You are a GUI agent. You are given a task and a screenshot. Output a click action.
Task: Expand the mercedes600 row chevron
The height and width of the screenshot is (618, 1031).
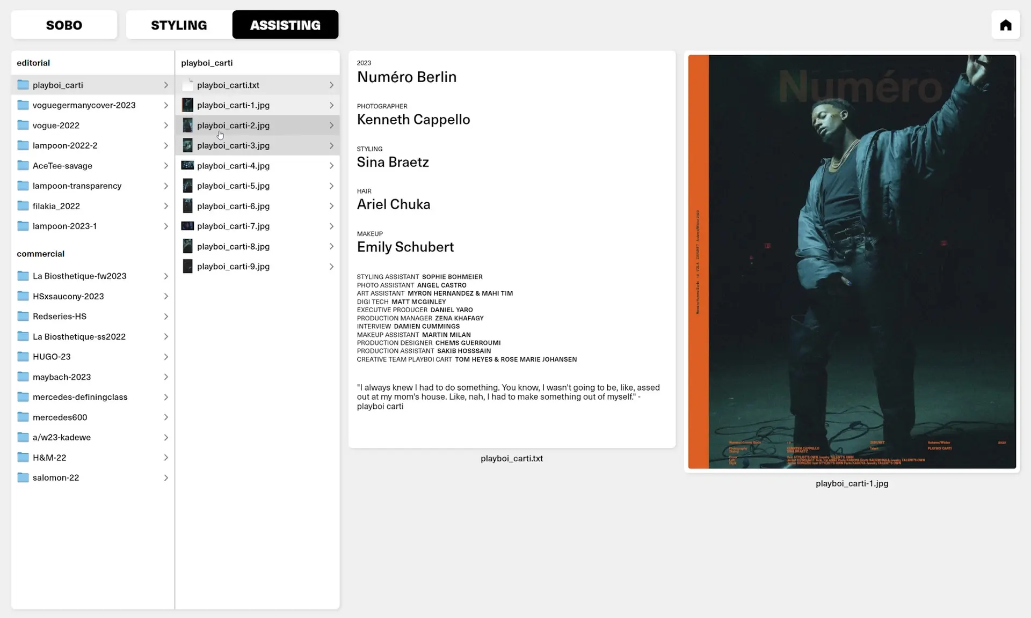click(166, 417)
